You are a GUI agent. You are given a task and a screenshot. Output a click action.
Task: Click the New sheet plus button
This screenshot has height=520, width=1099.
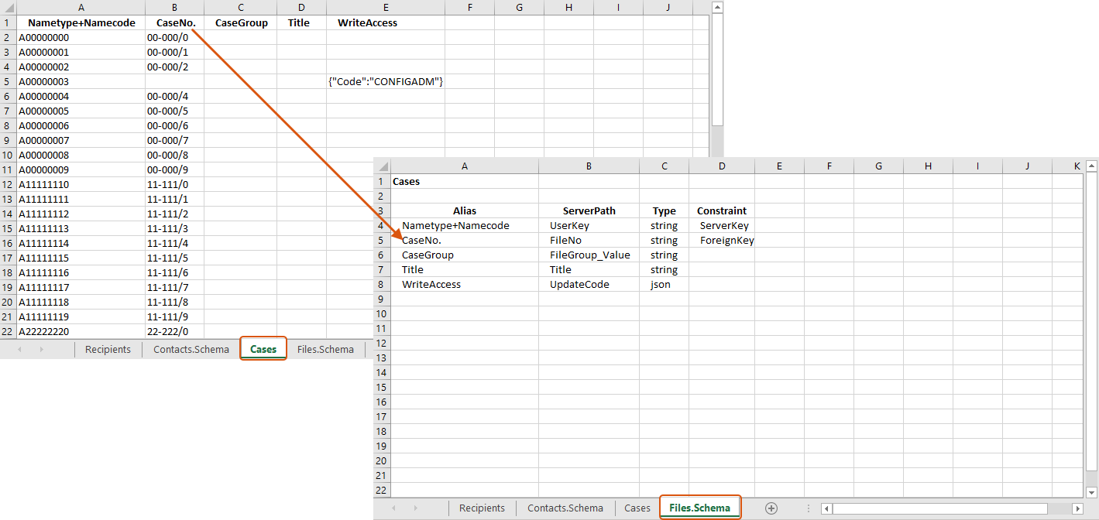pos(771,508)
